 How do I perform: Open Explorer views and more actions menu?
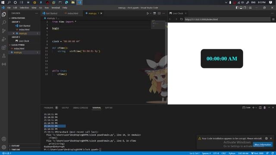click(x=36, y=13)
